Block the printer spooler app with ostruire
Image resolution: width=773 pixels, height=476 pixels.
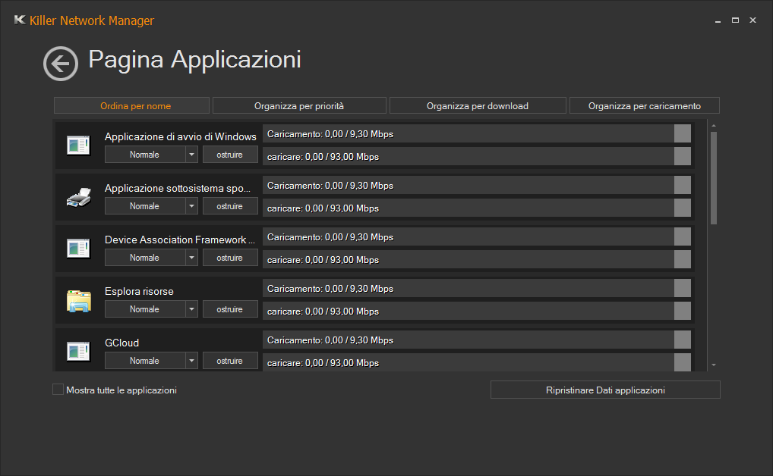230,206
